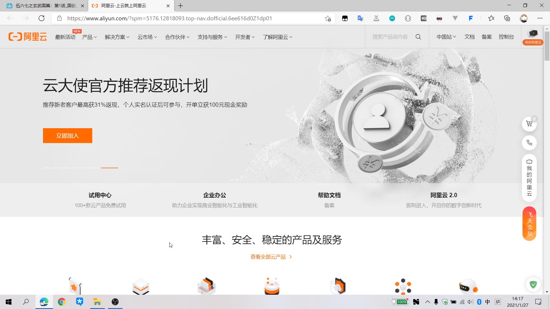Expand the 云市场 navigation dropdown
The height and width of the screenshot is (309, 550).
[147, 37]
